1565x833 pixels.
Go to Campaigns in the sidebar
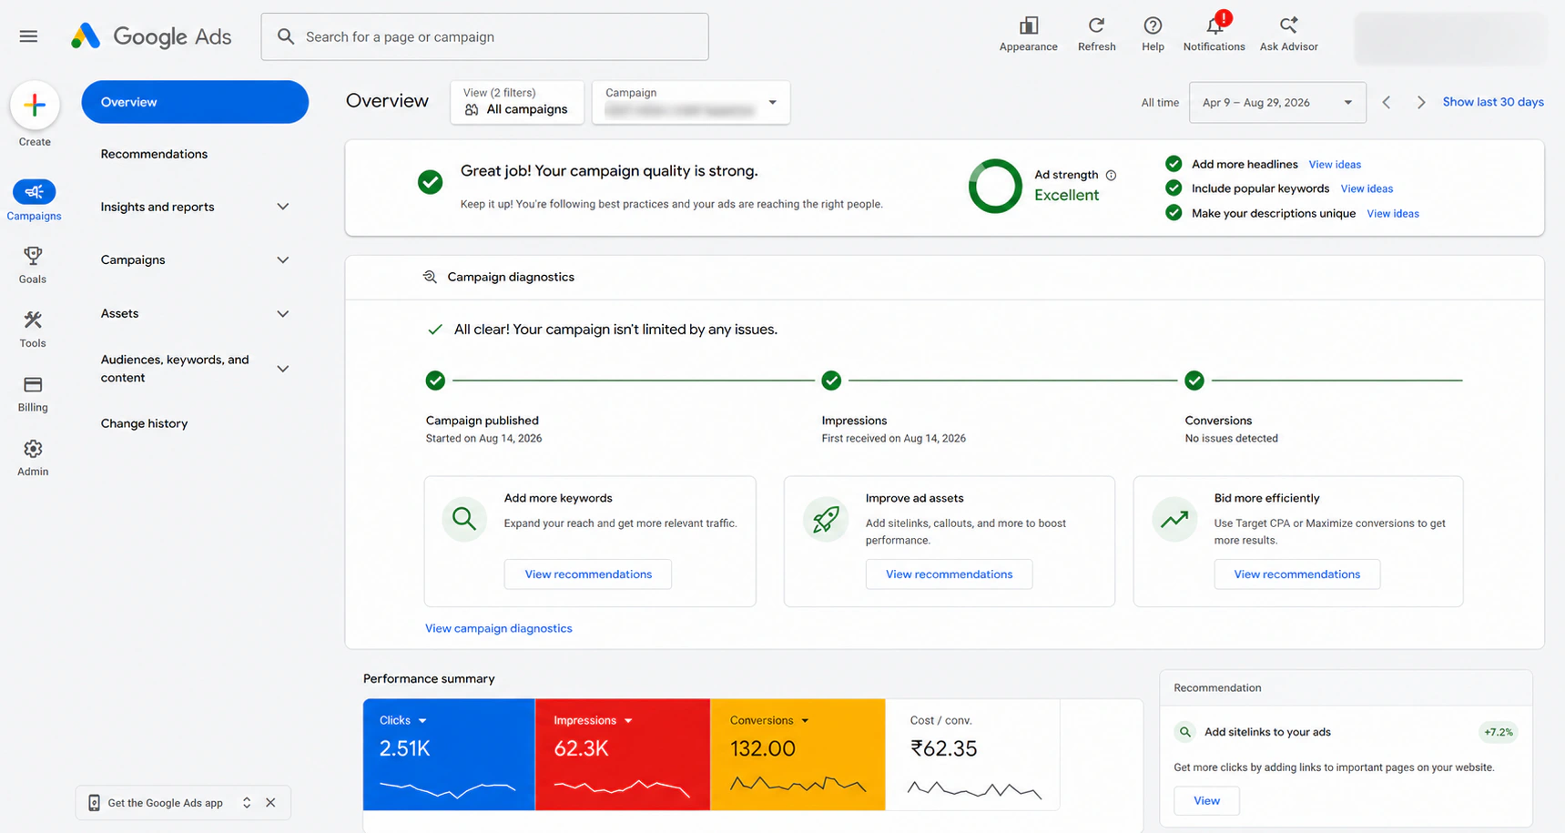tap(34, 201)
